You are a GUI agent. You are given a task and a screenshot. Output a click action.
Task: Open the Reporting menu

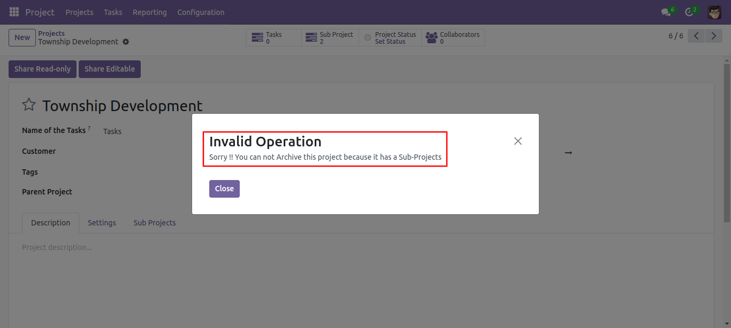point(150,12)
